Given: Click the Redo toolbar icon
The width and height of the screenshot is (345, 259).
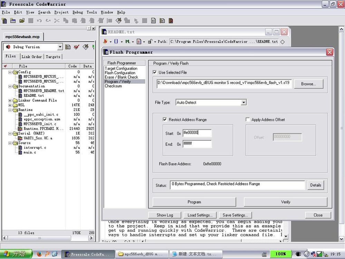Looking at the screenshot, I should [x=48, y=21].
